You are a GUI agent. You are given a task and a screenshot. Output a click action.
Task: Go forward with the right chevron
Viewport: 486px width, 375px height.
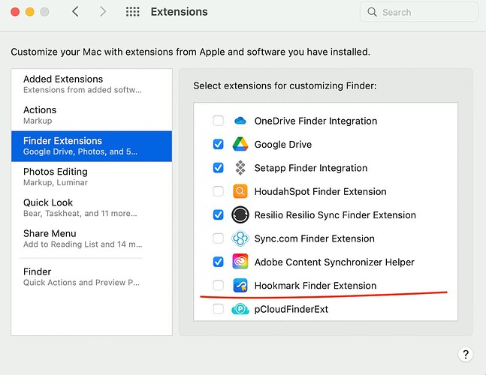coord(103,12)
